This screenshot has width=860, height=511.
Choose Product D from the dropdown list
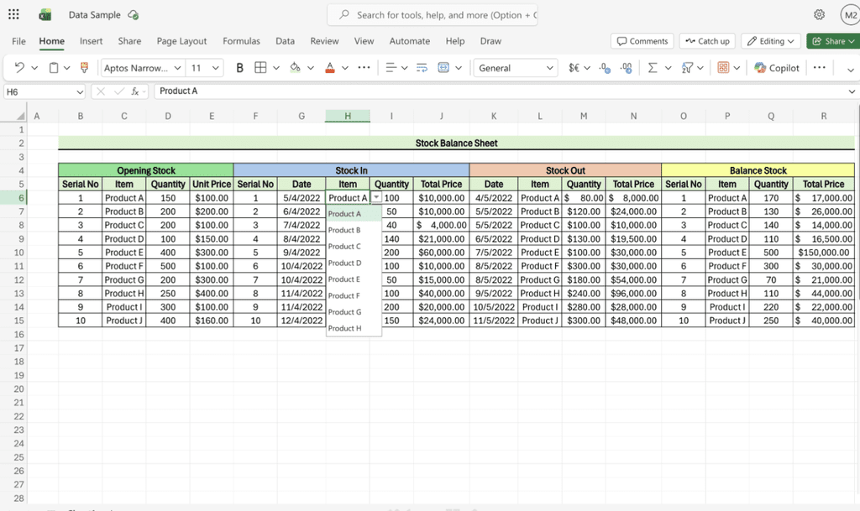[344, 263]
